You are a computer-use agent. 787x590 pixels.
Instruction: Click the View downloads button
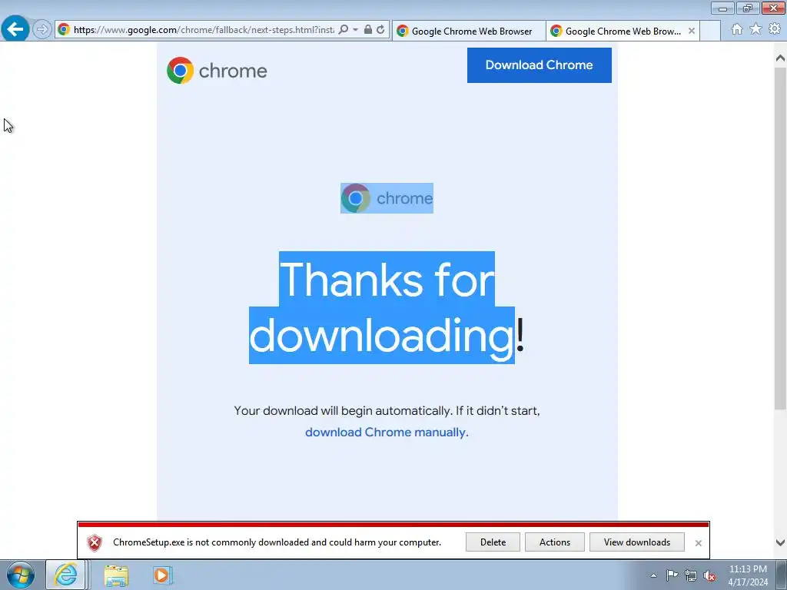(x=637, y=542)
